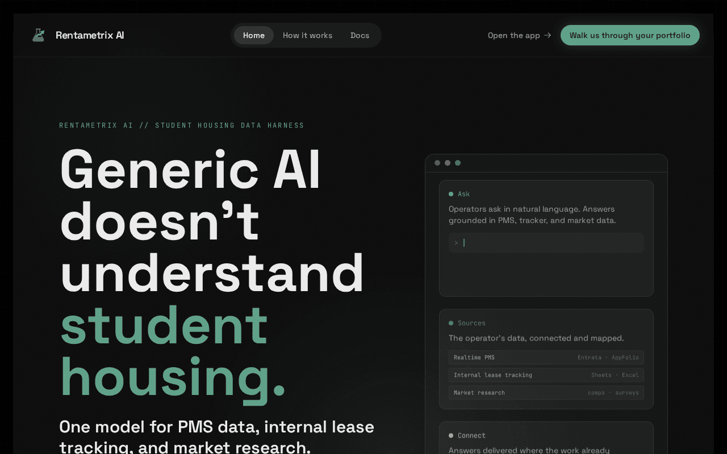Open the Docs nav tab

coord(360,35)
